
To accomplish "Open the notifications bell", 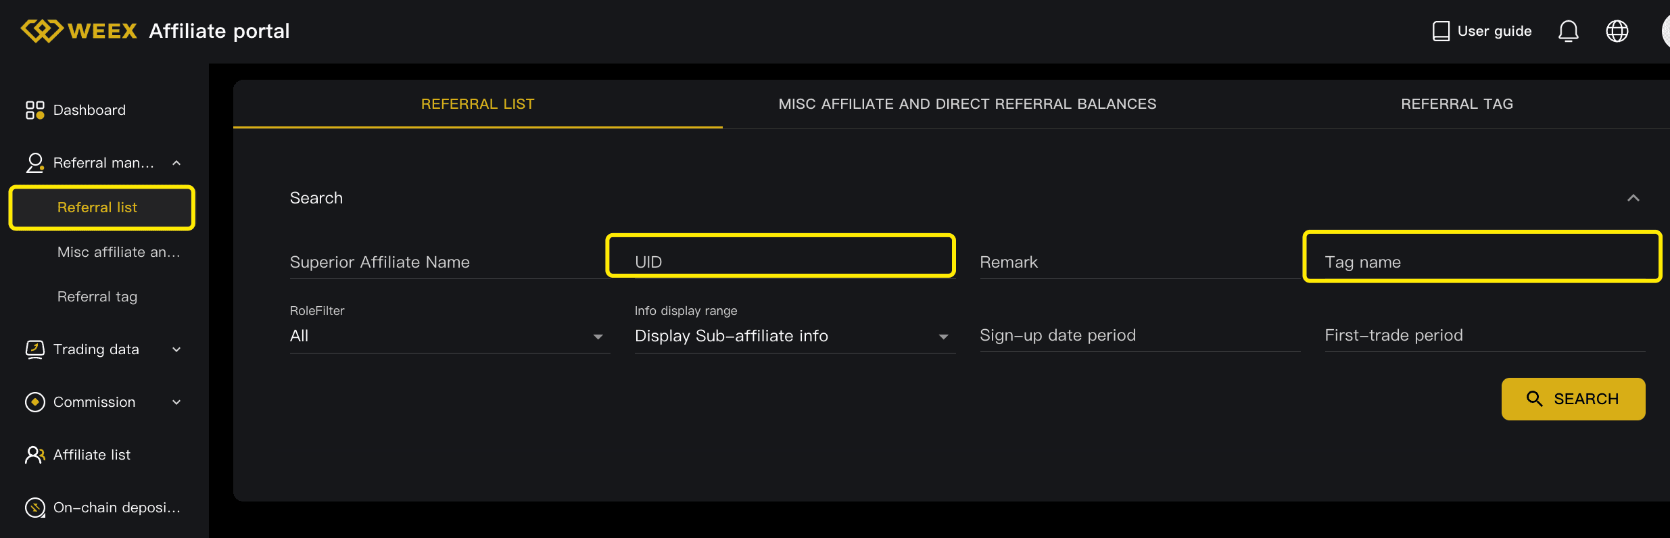I will pyautogui.click(x=1568, y=31).
